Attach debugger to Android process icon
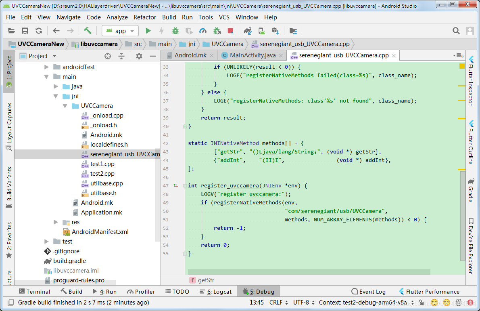Viewport: 480px width, 311px height. pyautogui.click(x=217, y=31)
